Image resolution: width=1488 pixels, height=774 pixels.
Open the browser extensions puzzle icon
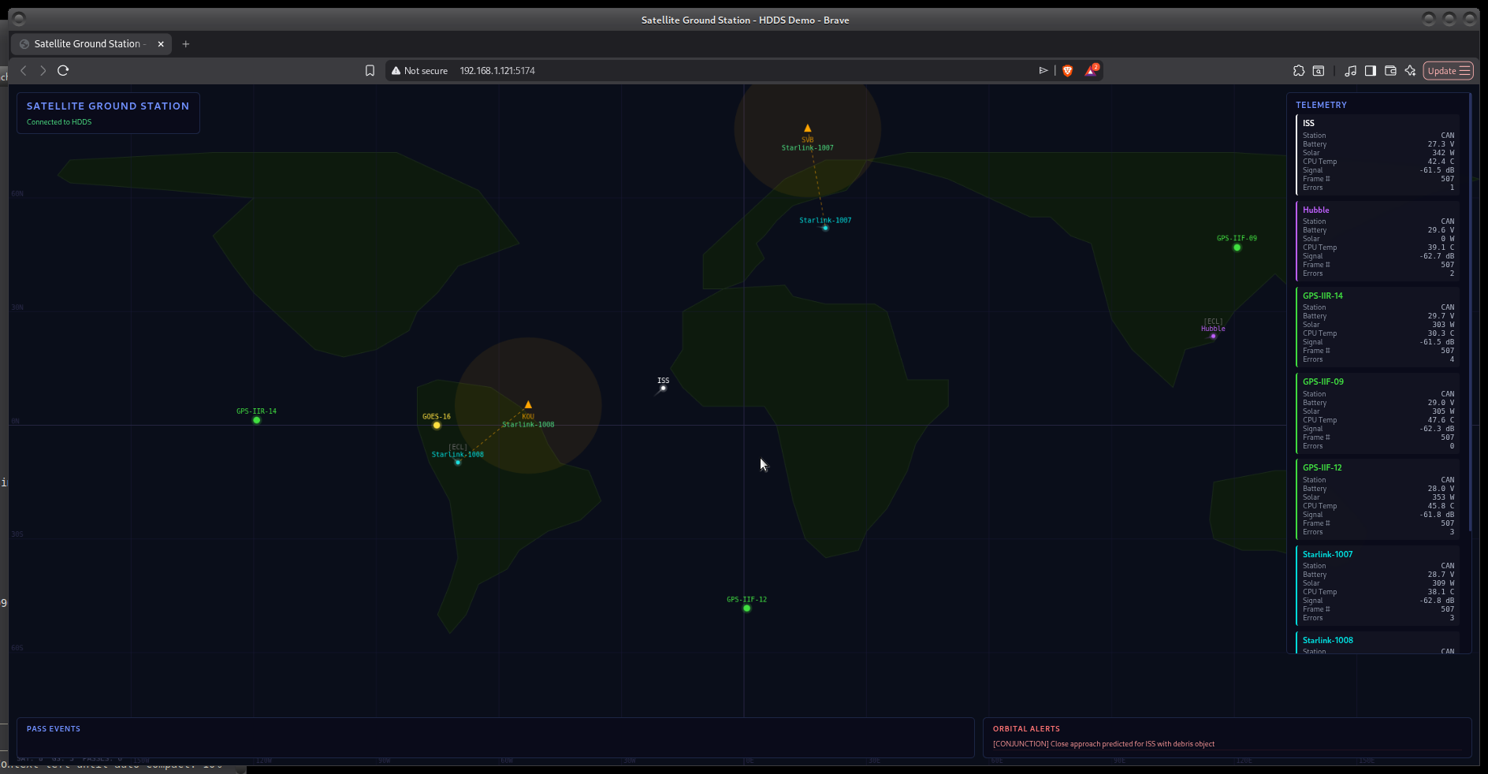pyautogui.click(x=1299, y=71)
